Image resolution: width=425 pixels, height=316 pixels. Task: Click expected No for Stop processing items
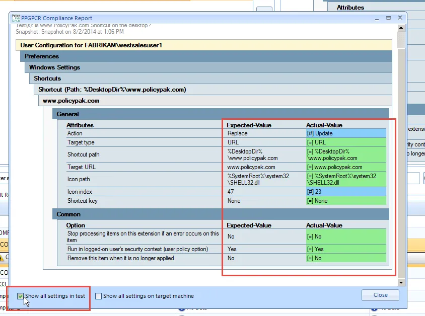pyautogui.click(x=231, y=236)
